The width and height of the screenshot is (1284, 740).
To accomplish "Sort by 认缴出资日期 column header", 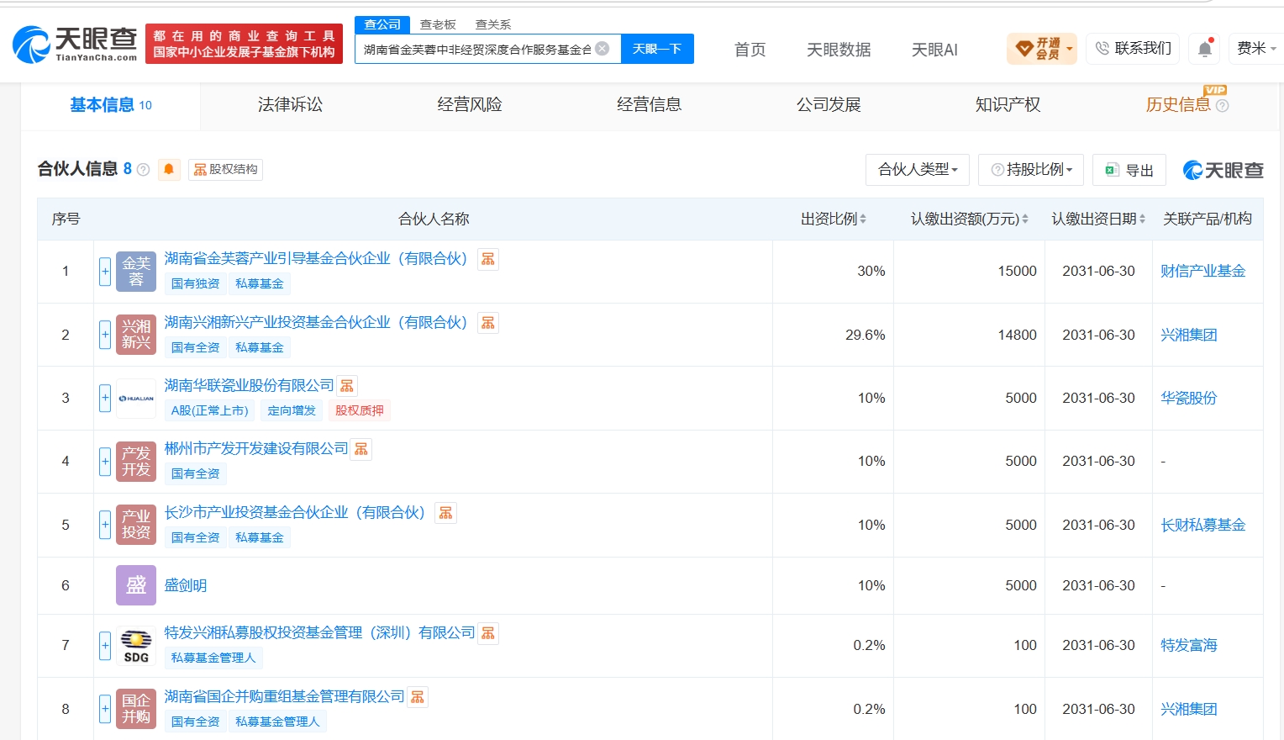I will (x=1098, y=219).
